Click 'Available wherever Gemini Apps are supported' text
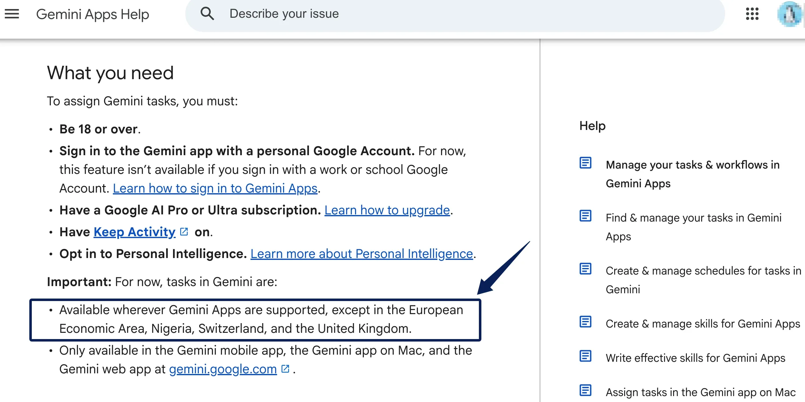The width and height of the screenshot is (805, 402). 261,319
